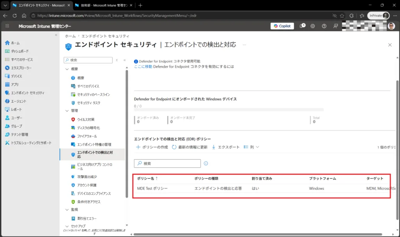Viewport: 400px width, 237px height.
Task: Click browser refresh button
Action: 14,16
